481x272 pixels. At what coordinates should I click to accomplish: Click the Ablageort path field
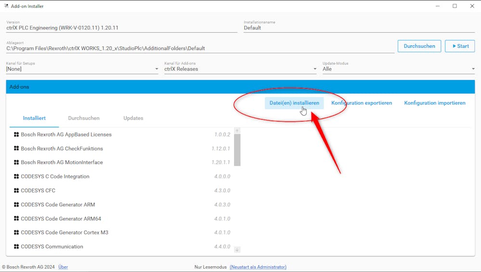[200, 48]
